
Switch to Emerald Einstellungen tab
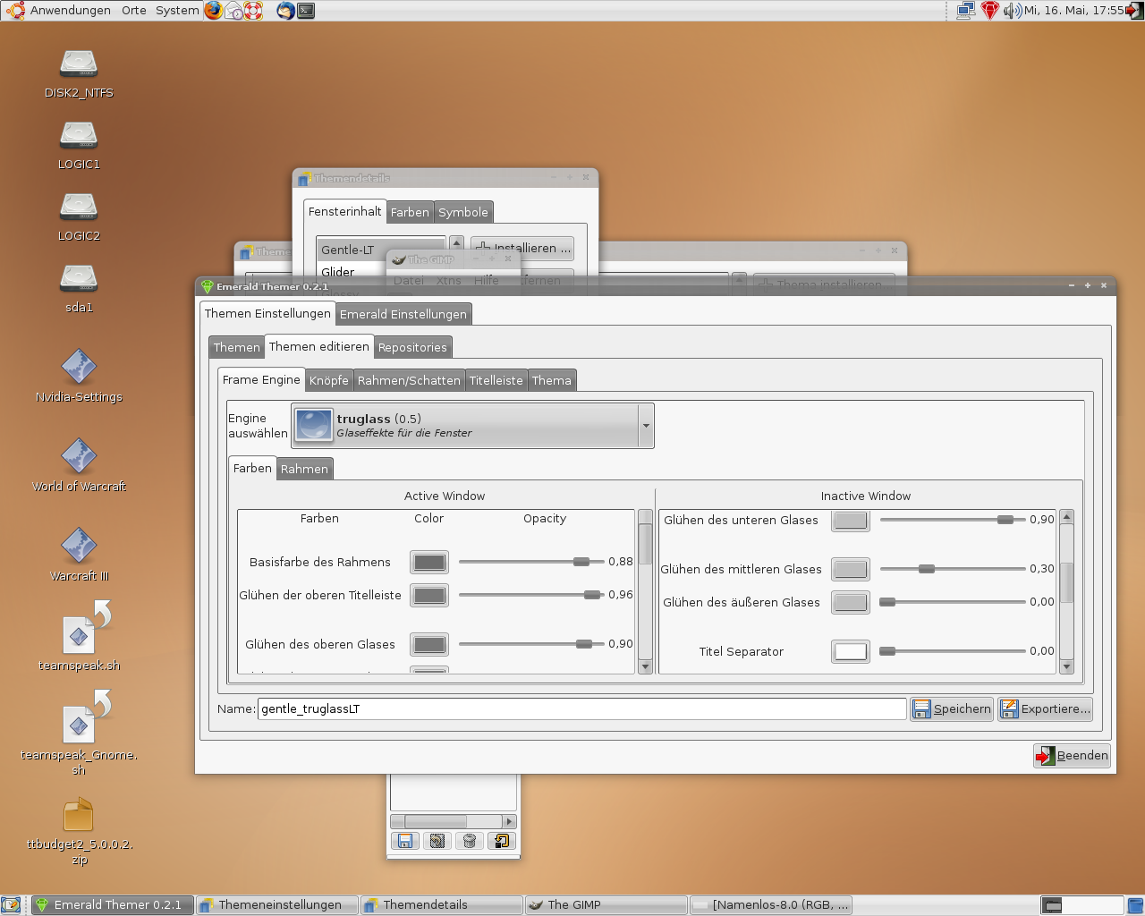(x=403, y=314)
